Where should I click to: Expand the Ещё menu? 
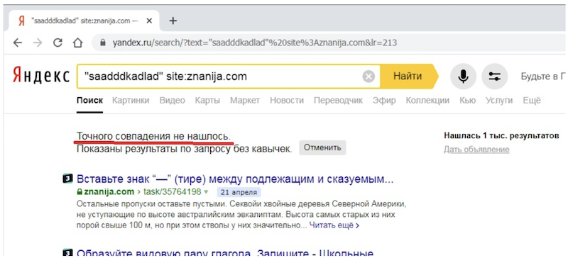[531, 100]
